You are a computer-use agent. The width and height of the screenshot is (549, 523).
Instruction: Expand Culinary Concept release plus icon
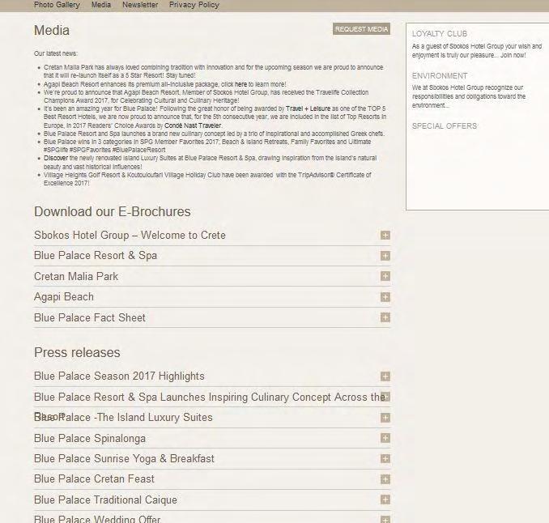pyautogui.click(x=385, y=397)
